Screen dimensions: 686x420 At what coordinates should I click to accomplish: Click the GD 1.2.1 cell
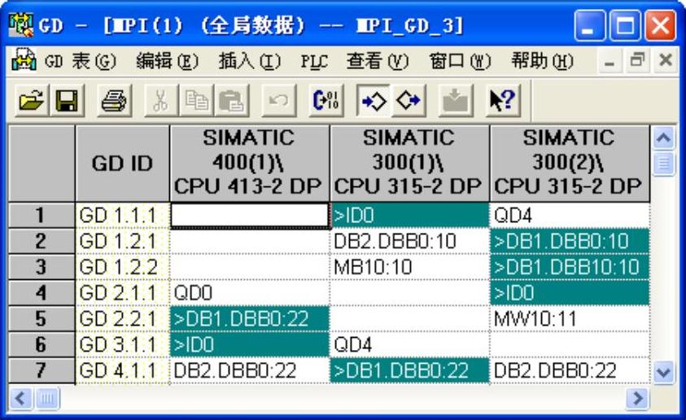click(x=122, y=241)
